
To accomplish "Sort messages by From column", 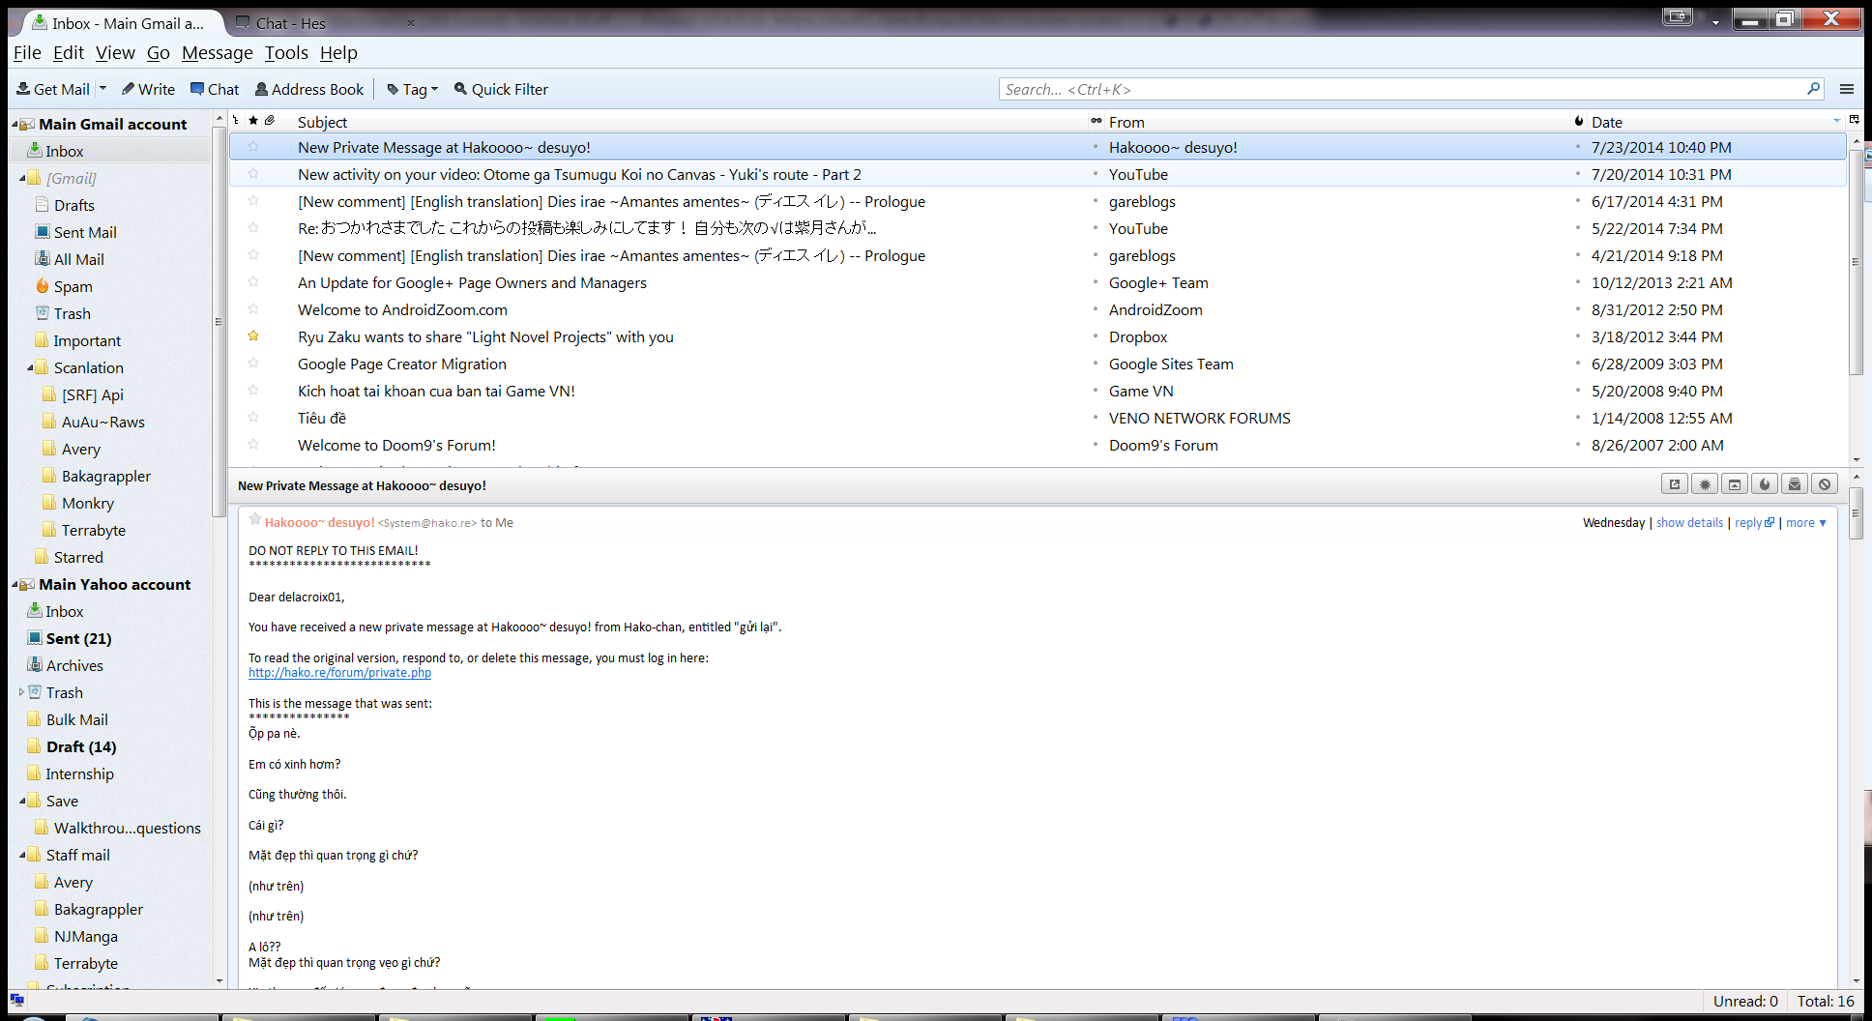I will pyautogui.click(x=1334, y=122).
